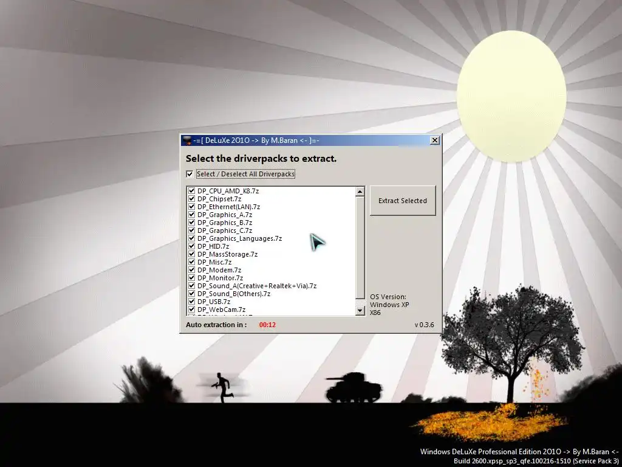Toggle Select / Deselect All Driverpacks checkbox
This screenshot has height=467, width=622.
190,174
